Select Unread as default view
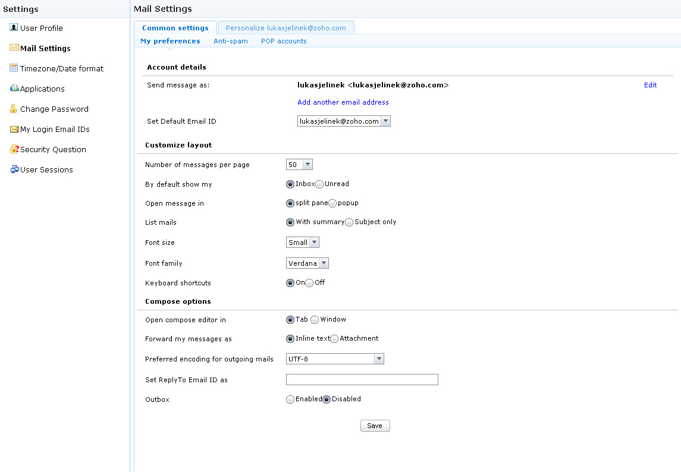This screenshot has width=681, height=472. 319,184
